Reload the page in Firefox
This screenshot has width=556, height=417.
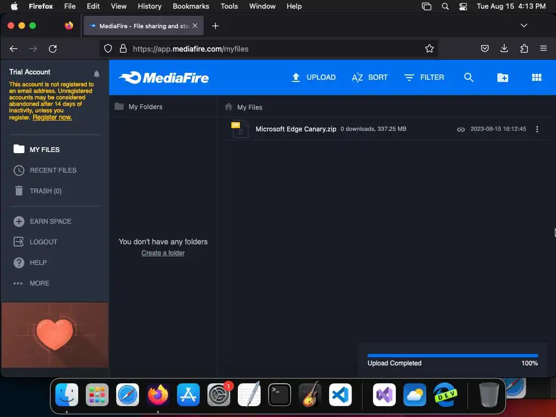[x=53, y=48]
